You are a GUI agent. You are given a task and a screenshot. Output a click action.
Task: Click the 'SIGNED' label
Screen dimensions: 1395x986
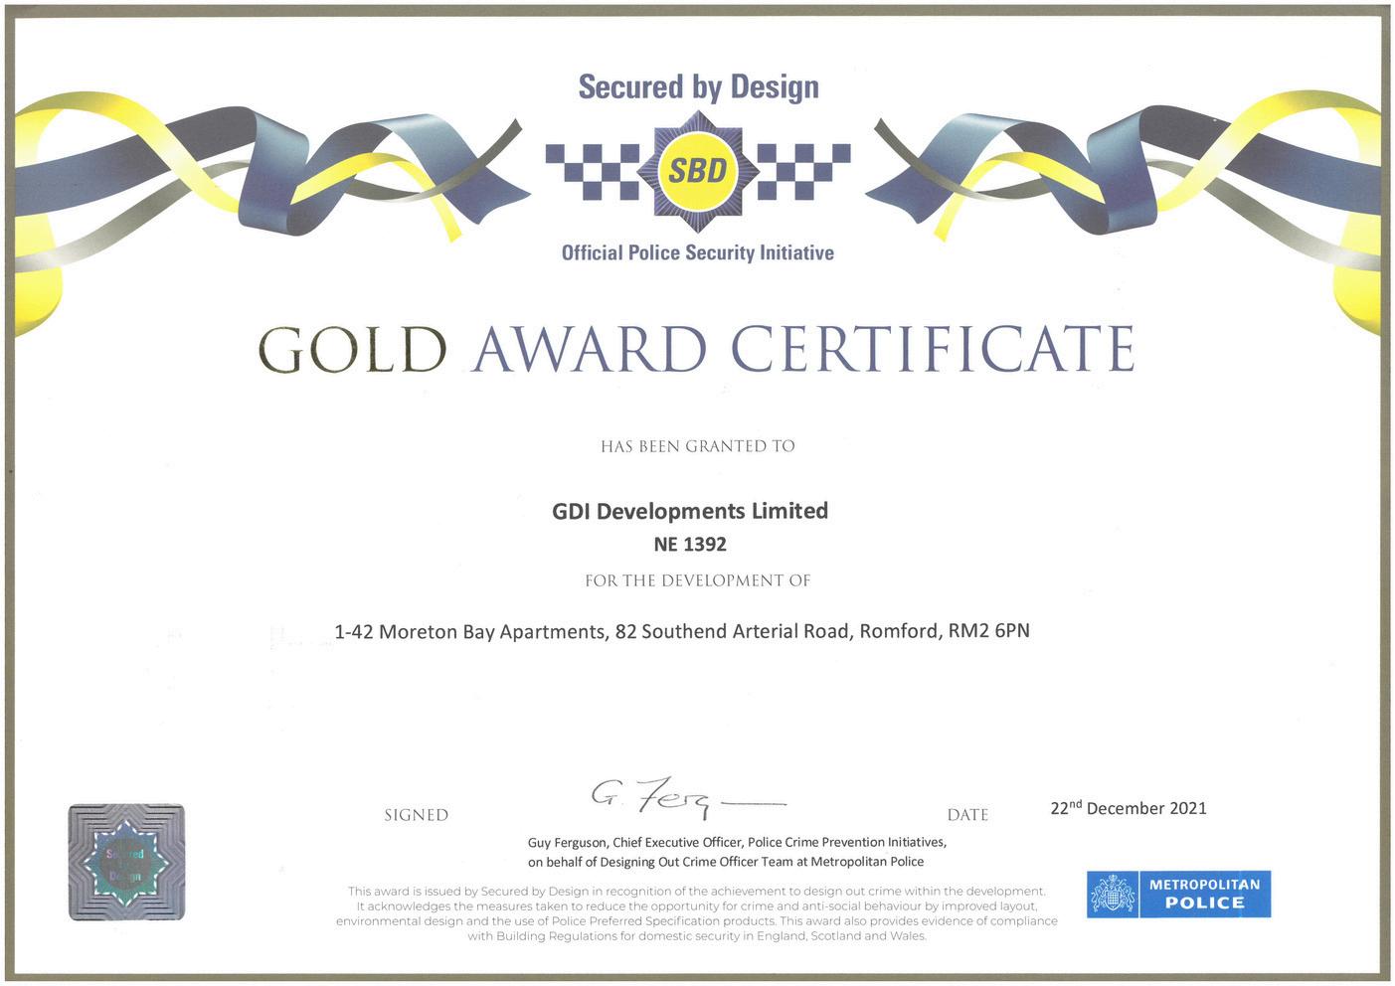click(x=417, y=815)
